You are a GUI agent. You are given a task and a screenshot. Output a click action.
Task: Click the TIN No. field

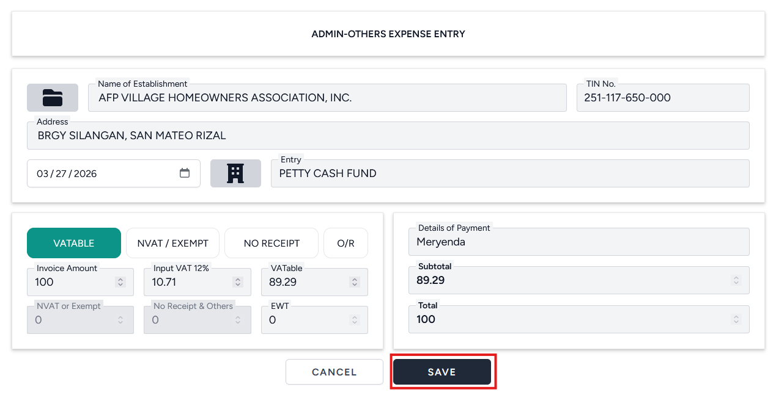click(663, 98)
